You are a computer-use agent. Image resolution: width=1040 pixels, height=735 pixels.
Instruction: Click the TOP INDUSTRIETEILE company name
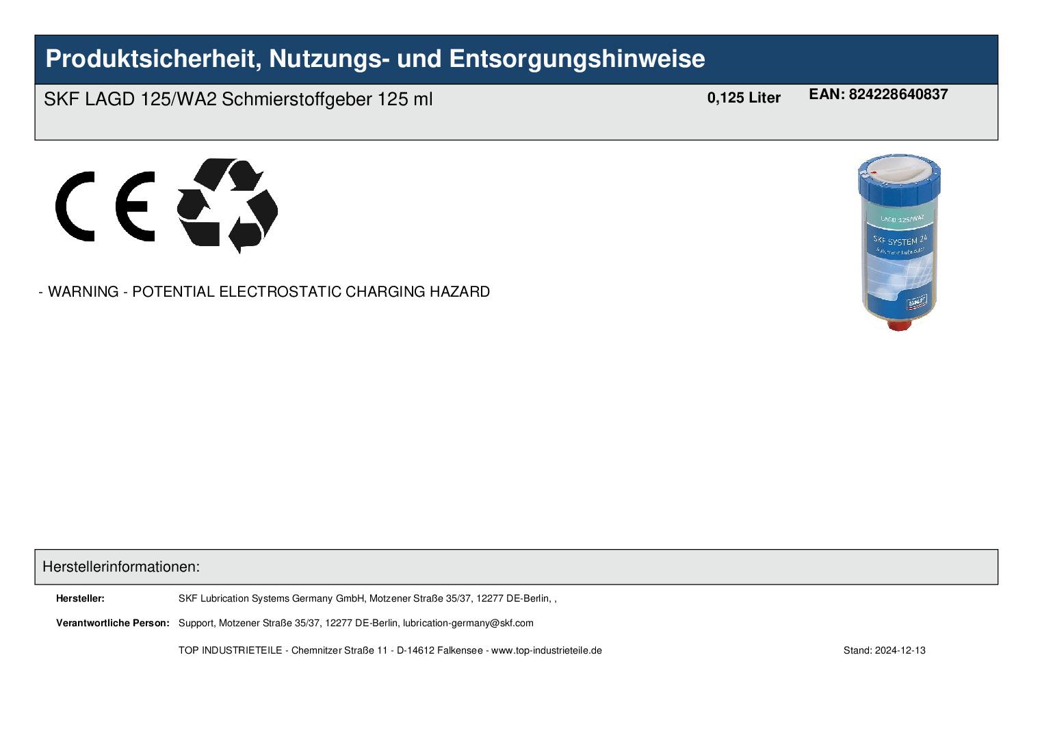pos(230,650)
